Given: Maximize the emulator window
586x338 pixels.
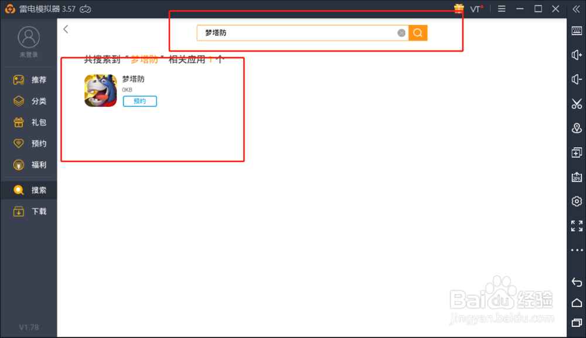Looking at the screenshot, I should 538,9.
